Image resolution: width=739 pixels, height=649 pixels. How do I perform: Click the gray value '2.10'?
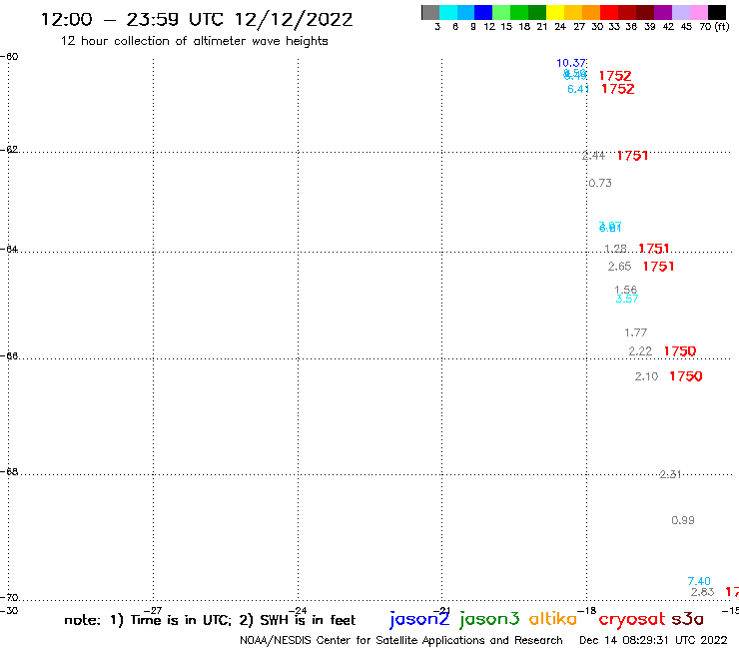click(646, 376)
